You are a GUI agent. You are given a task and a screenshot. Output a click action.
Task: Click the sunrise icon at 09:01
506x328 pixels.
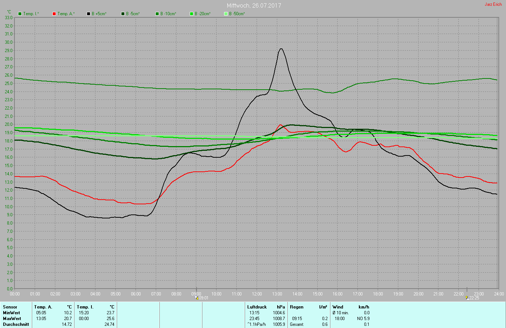[197, 298]
